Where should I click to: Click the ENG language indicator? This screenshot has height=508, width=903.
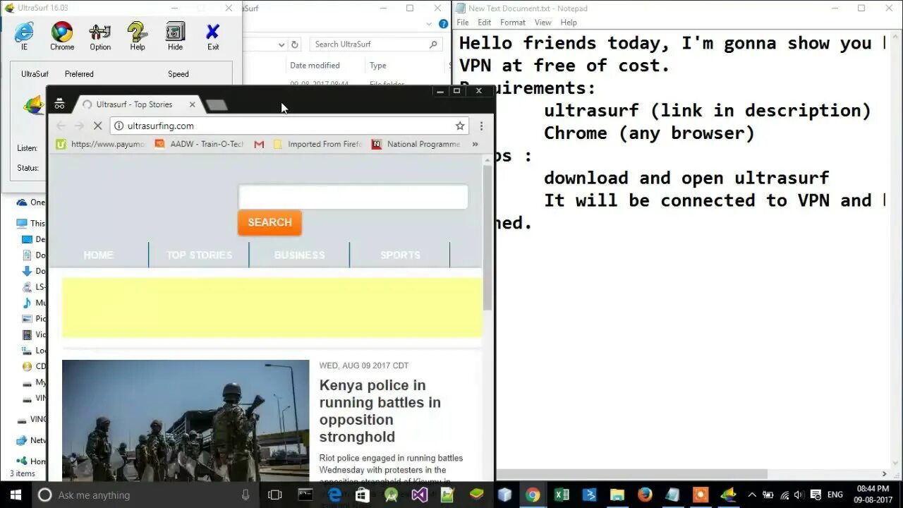[835, 495]
